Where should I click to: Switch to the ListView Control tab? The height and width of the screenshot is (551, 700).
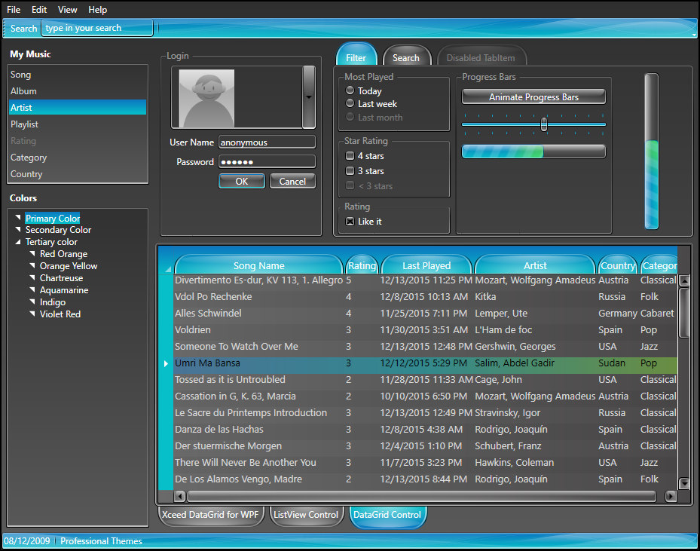305,515
